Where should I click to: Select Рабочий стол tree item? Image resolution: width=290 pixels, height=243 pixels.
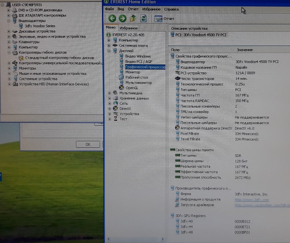click(137, 77)
